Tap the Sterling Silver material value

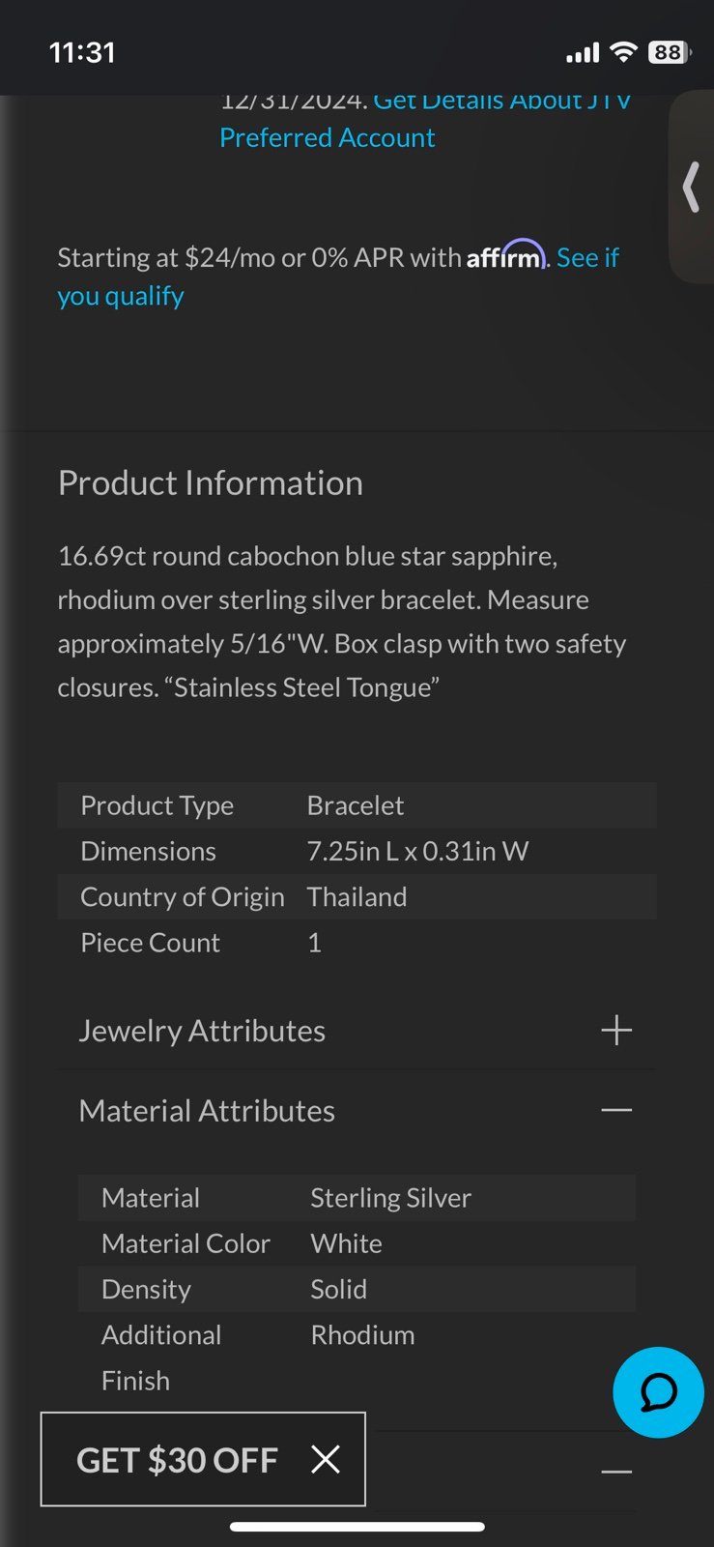pos(390,1198)
